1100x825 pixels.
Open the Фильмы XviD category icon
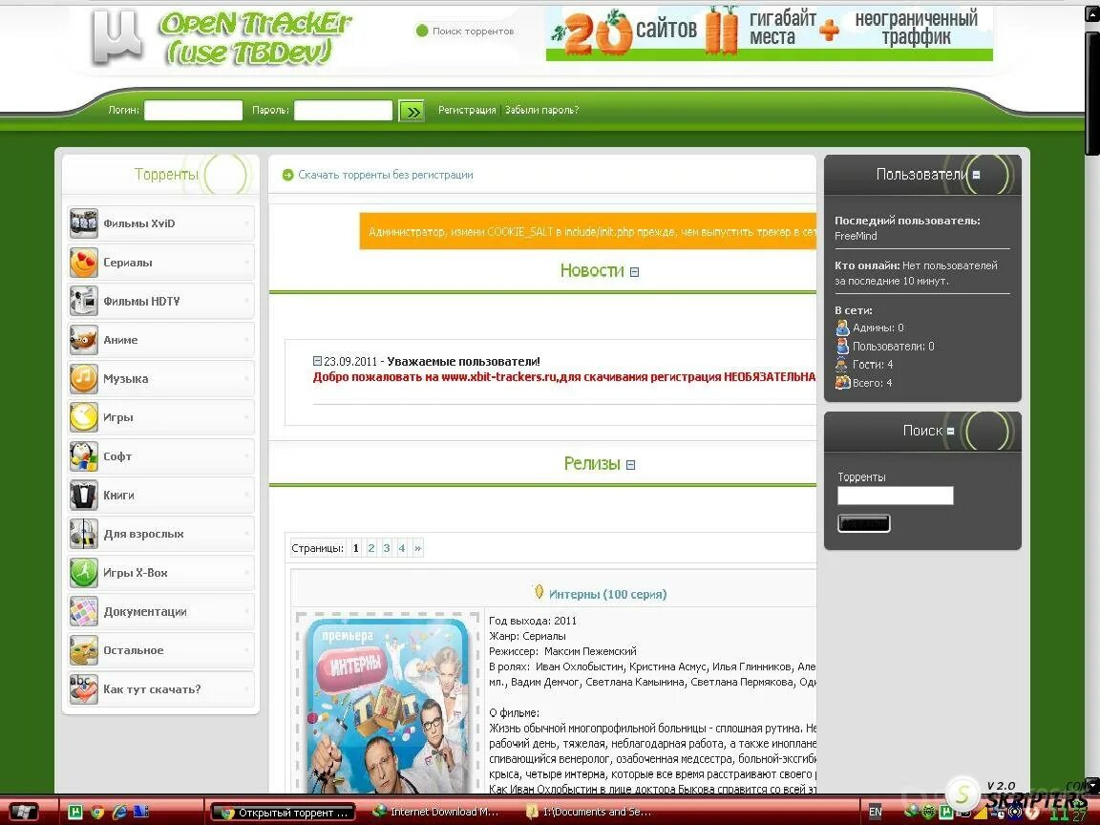pyautogui.click(x=83, y=223)
